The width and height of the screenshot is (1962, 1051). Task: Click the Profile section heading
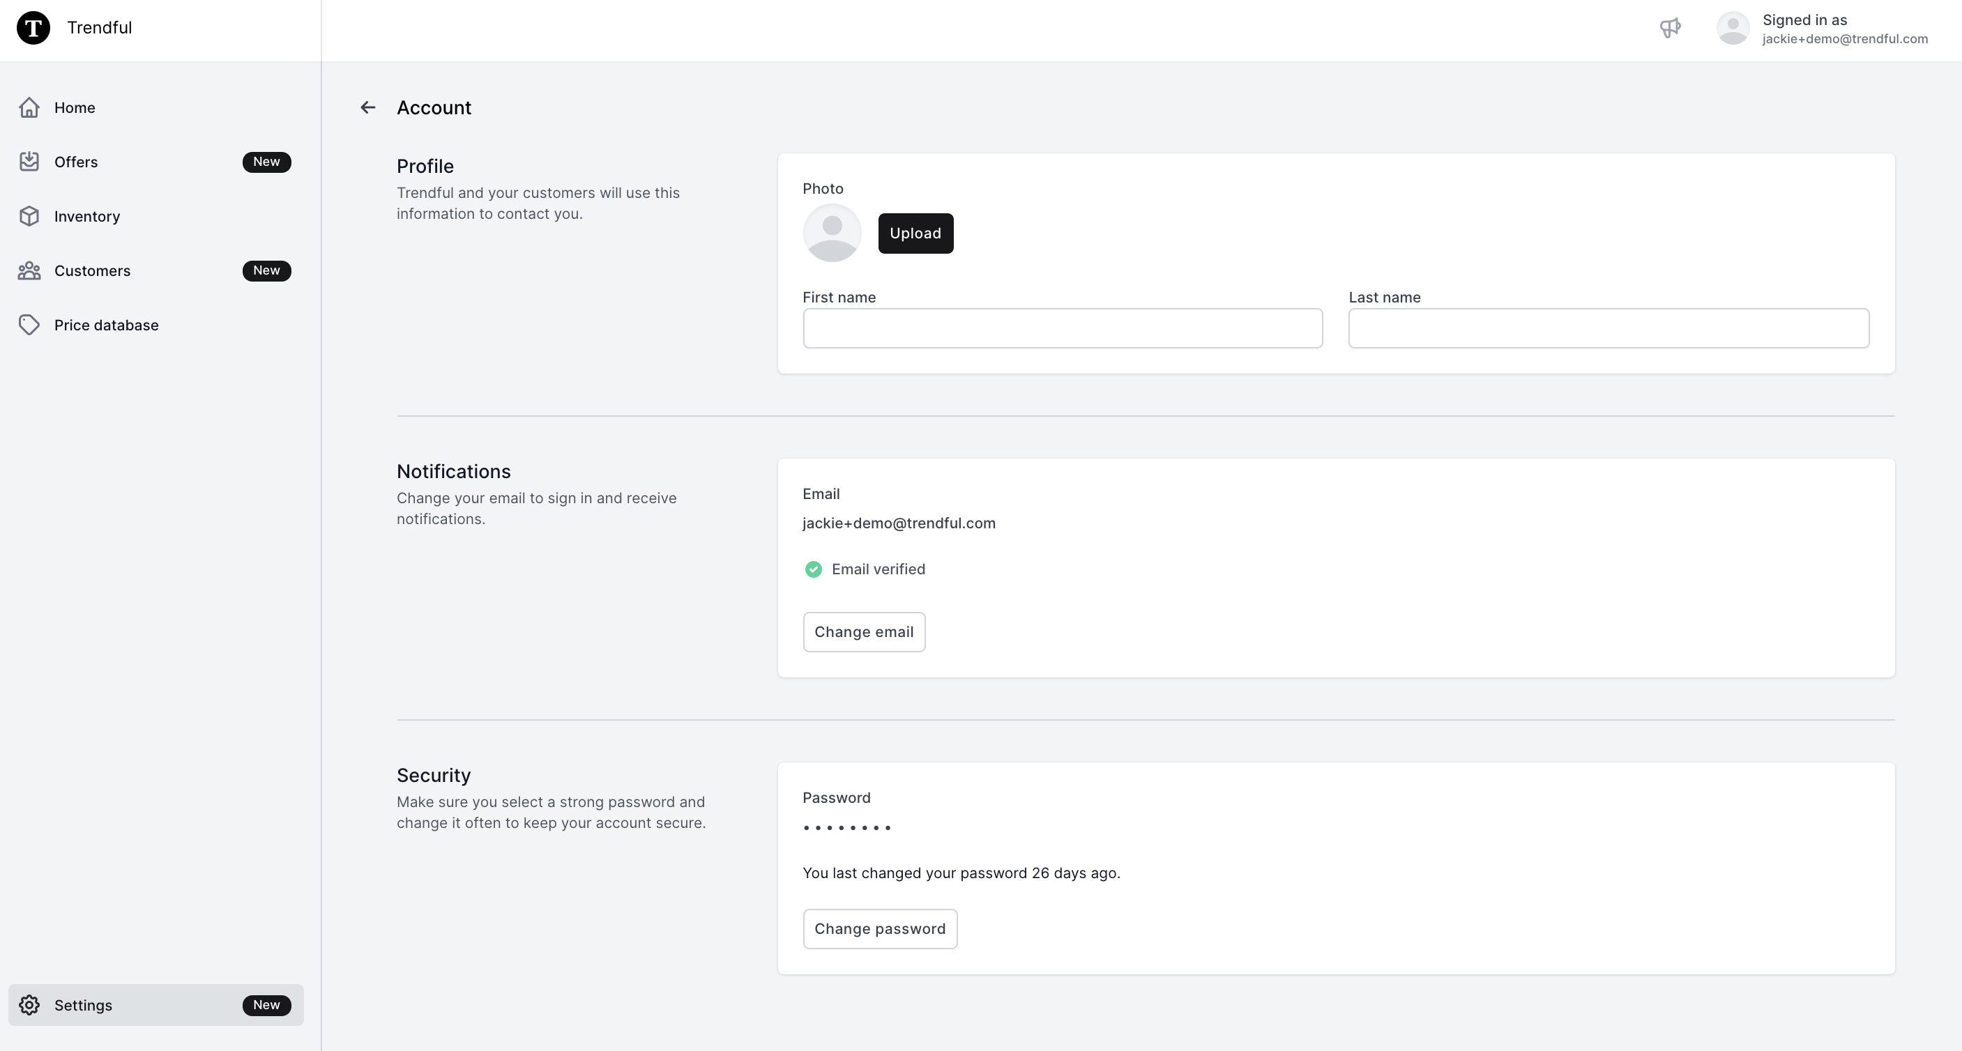[x=425, y=166]
